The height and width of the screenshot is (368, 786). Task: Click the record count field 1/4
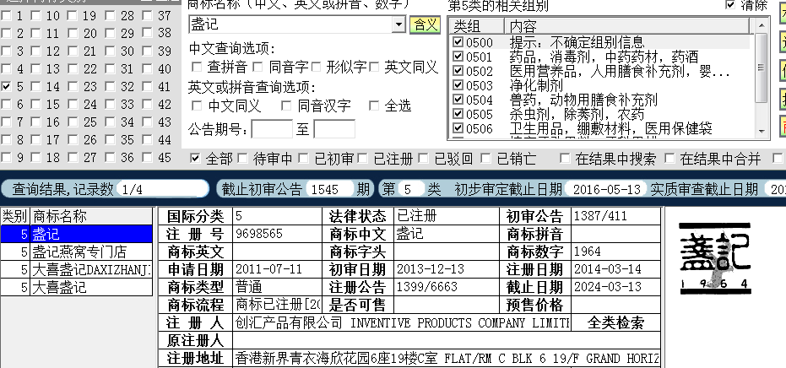162,189
